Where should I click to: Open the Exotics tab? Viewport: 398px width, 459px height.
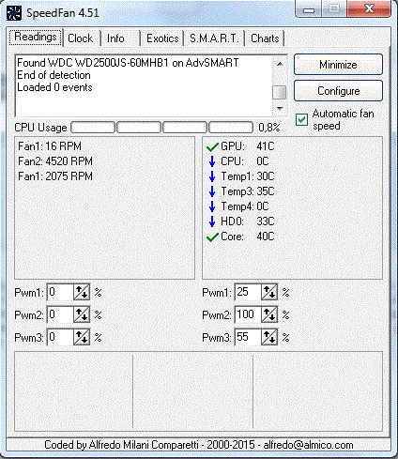click(162, 38)
